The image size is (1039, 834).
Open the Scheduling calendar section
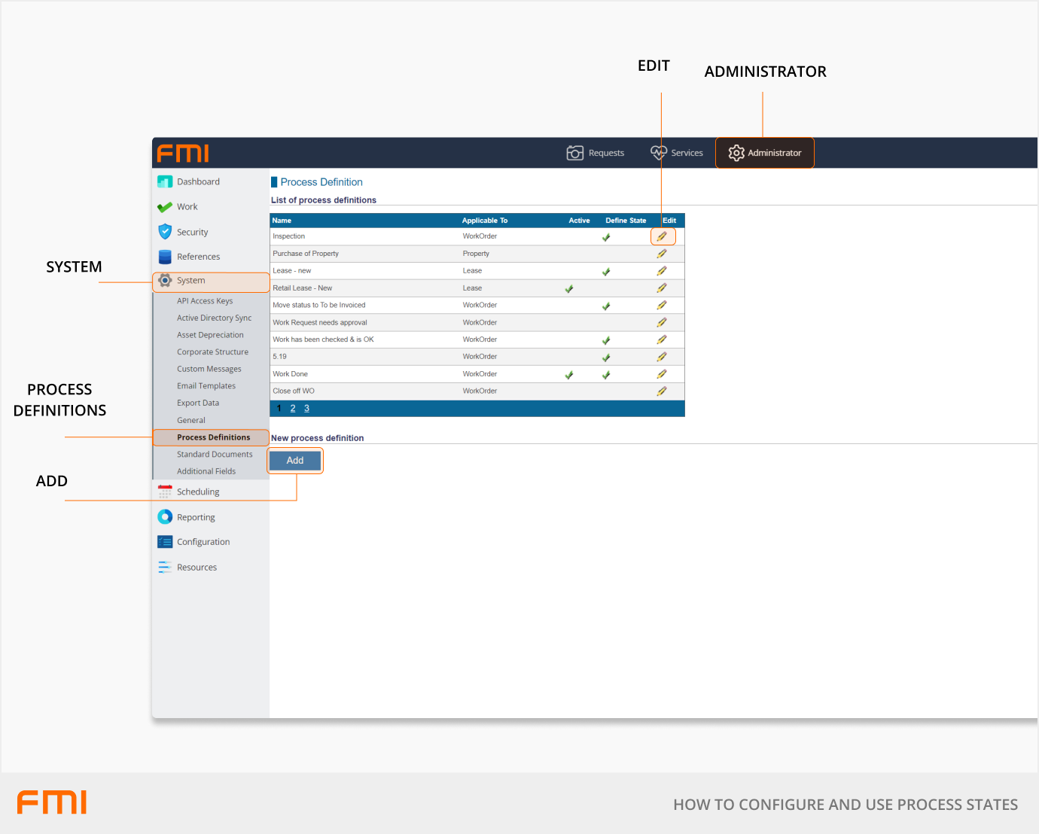coord(198,492)
